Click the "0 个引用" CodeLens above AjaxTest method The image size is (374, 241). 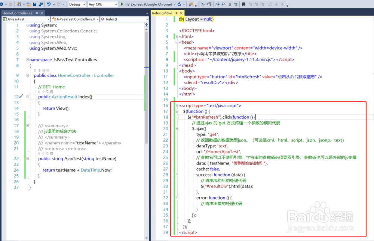(x=46, y=153)
